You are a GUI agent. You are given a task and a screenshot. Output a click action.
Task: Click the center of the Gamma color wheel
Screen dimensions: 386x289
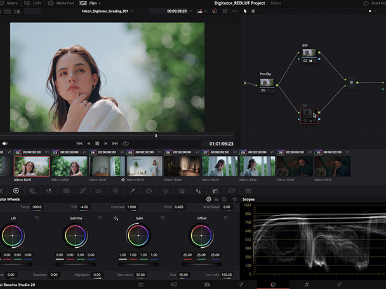76,236
